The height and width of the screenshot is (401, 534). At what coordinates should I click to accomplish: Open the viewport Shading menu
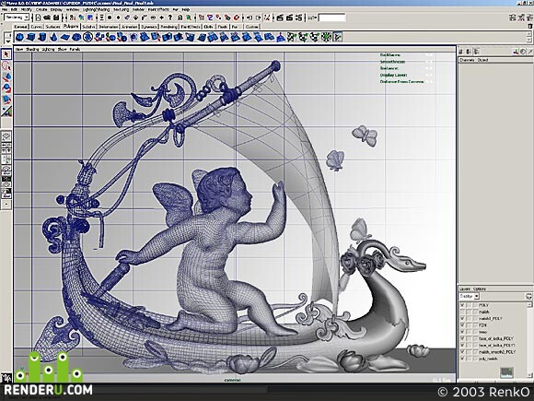click(32, 49)
